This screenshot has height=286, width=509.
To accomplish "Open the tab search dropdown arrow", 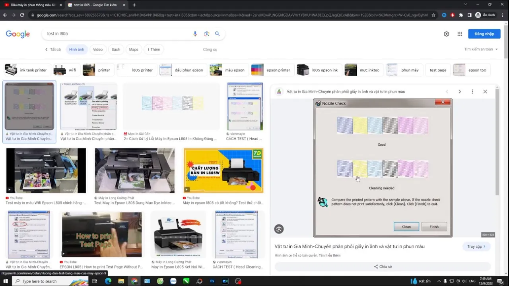I will pos(466,4).
